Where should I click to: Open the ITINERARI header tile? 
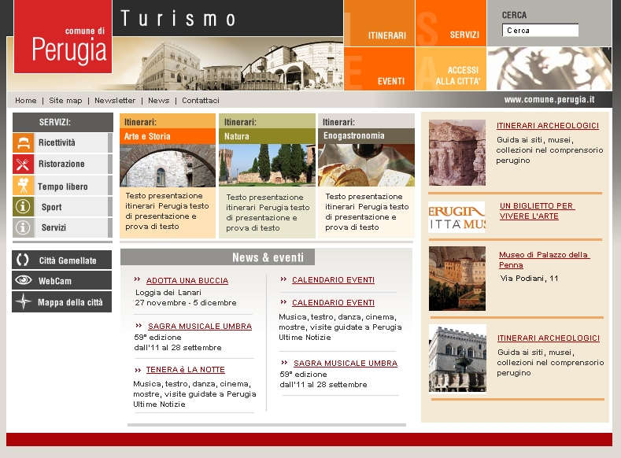(x=379, y=24)
